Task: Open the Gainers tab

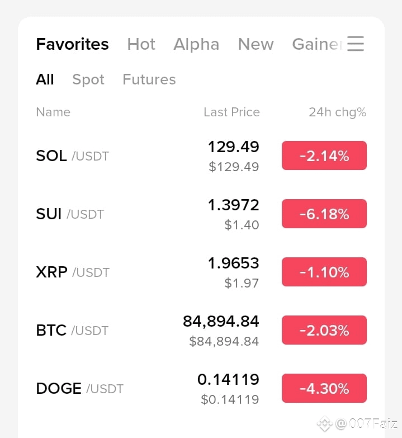Action: tap(318, 44)
